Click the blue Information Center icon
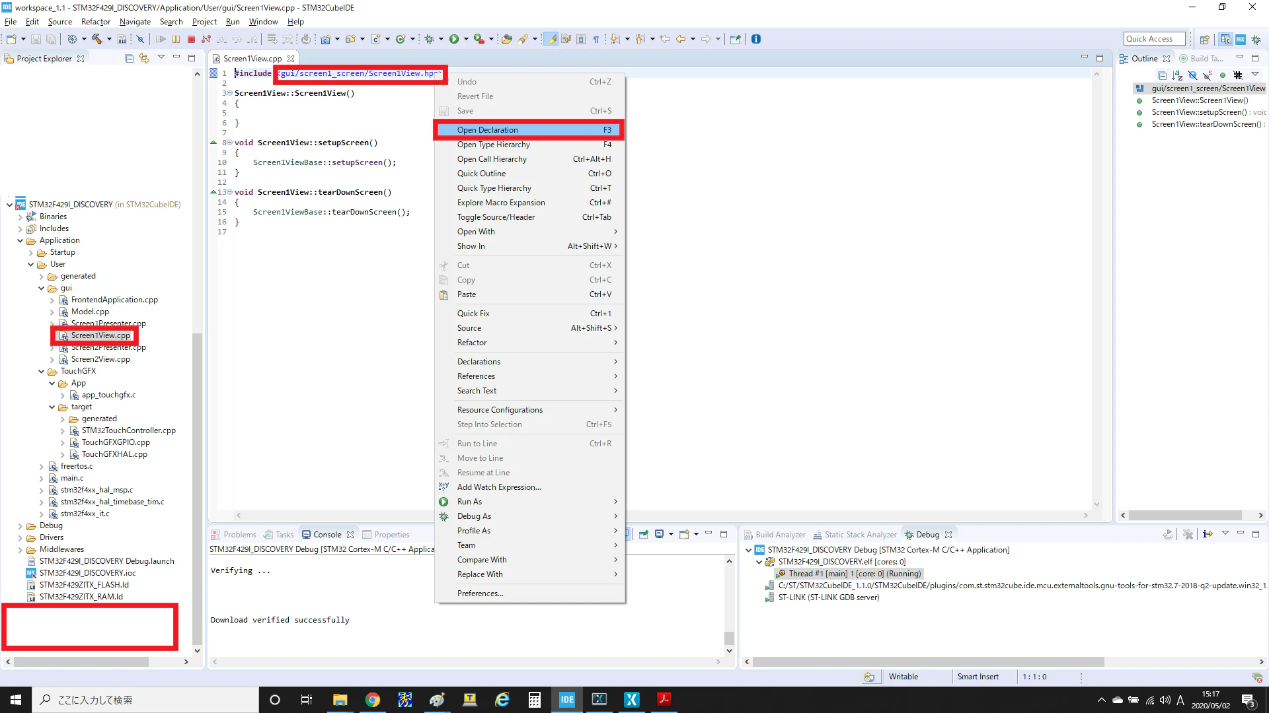1269x713 pixels. click(x=756, y=39)
